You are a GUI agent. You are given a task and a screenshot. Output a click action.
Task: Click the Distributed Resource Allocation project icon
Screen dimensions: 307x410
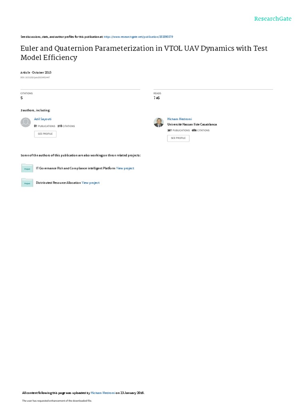pyautogui.click(x=27, y=183)
